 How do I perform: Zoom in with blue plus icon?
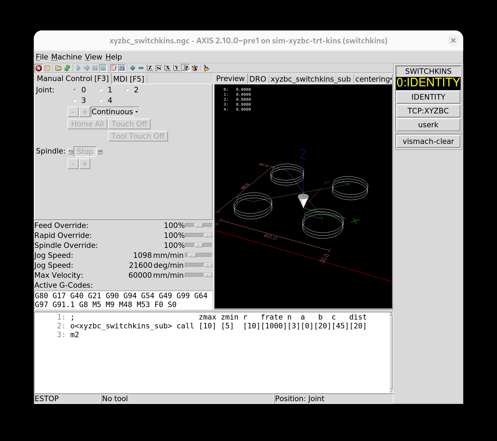(x=133, y=68)
